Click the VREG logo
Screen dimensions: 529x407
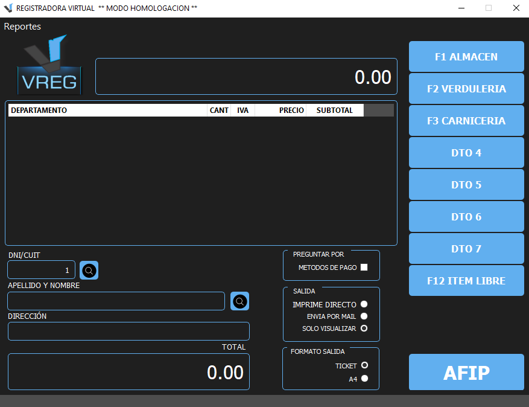(49, 65)
